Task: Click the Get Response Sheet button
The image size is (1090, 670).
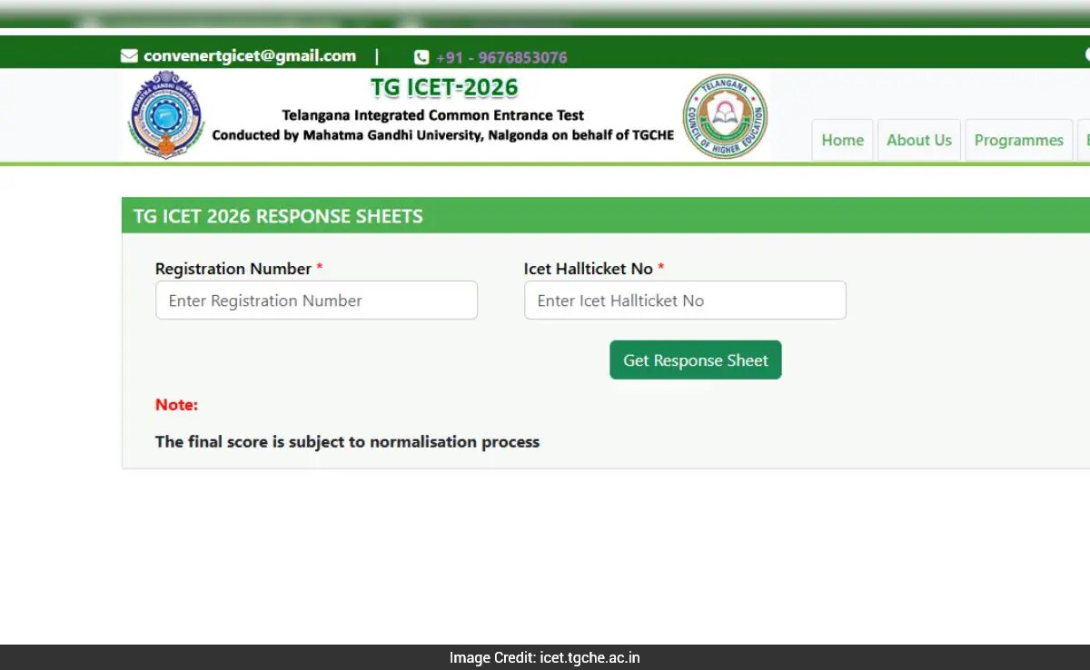Action: [x=696, y=360]
